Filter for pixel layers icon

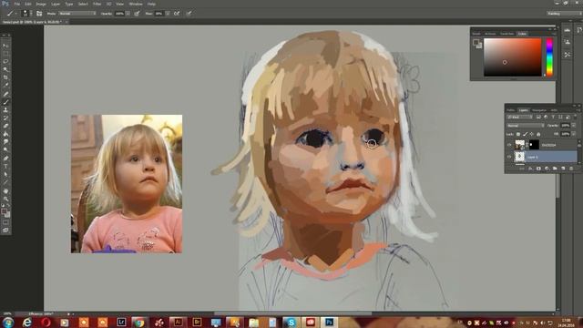tap(538, 117)
